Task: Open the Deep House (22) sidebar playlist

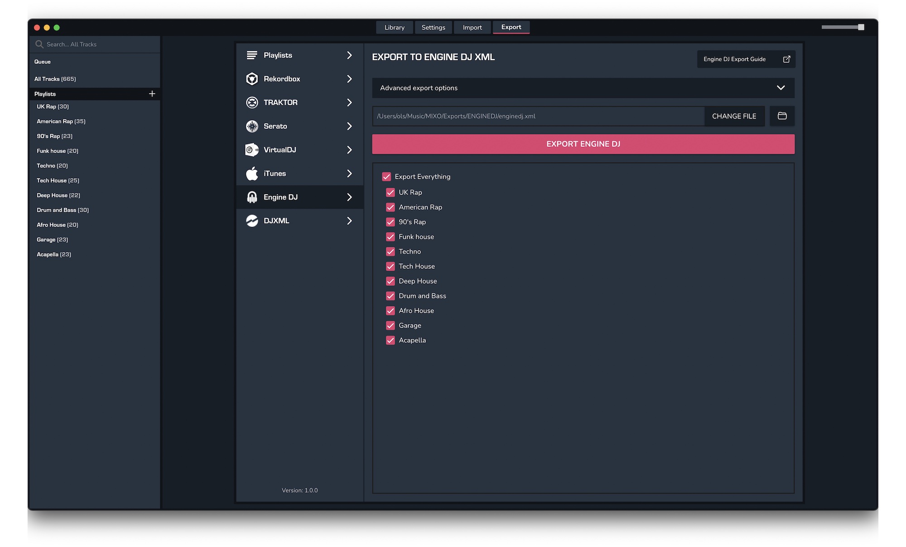Action: click(58, 195)
